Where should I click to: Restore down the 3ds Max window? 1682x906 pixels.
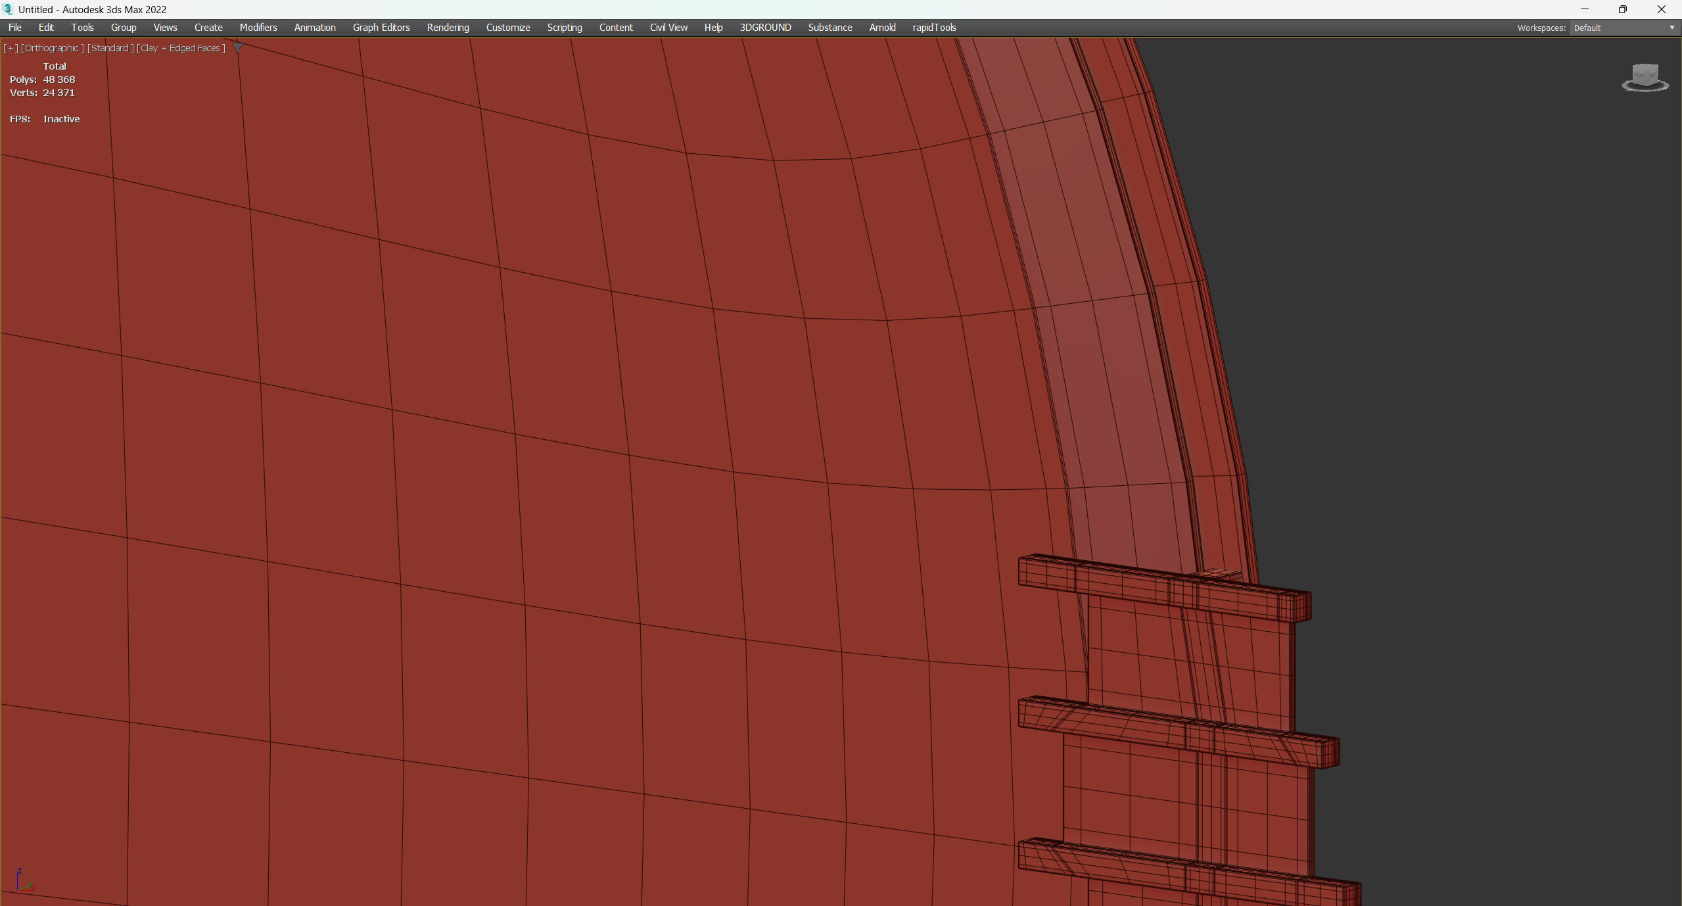point(1622,9)
